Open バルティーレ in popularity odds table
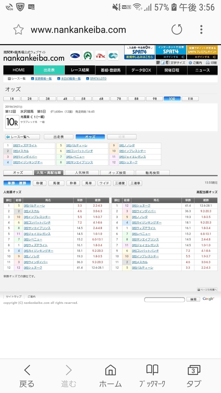Viewport: 221px width, 393px height. pos(34,206)
